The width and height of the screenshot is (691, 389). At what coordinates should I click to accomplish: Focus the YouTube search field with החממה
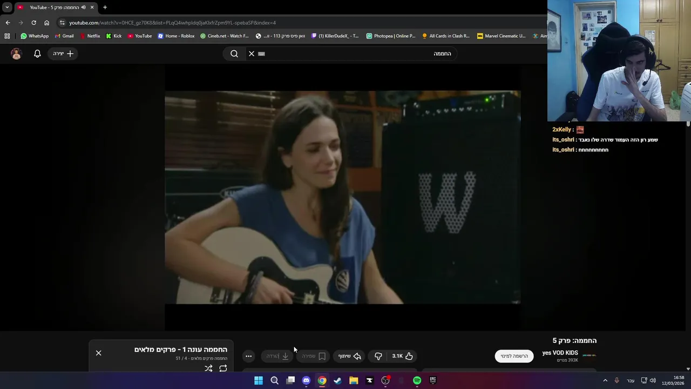tap(351, 53)
